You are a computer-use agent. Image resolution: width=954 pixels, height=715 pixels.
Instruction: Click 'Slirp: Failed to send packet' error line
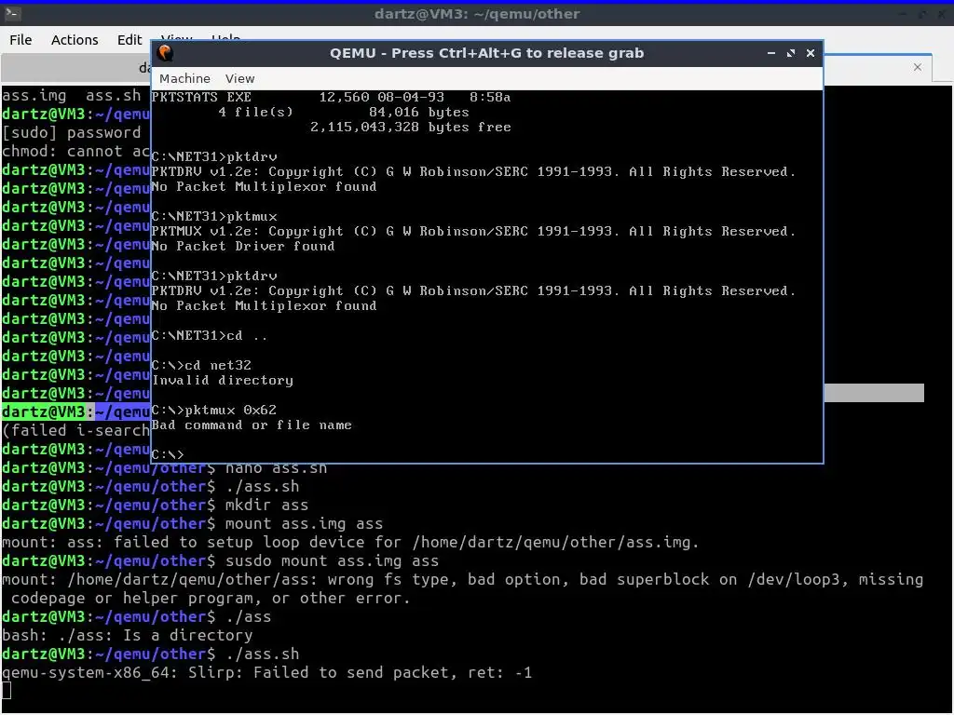(266, 672)
